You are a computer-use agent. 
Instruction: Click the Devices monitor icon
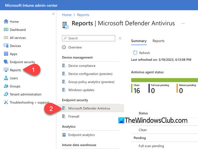(6, 46)
